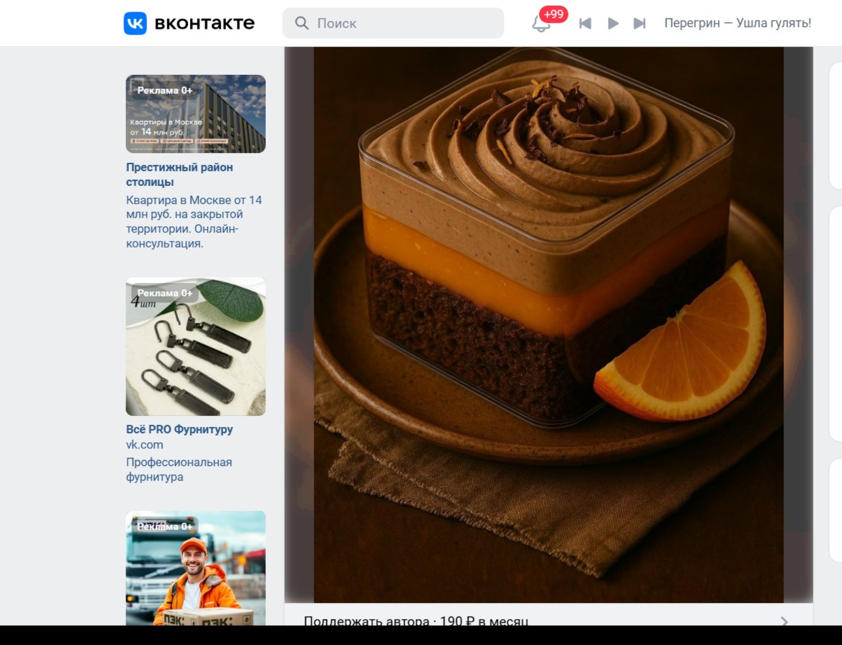Open the zipper pulls ad image

pyautogui.click(x=196, y=347)
